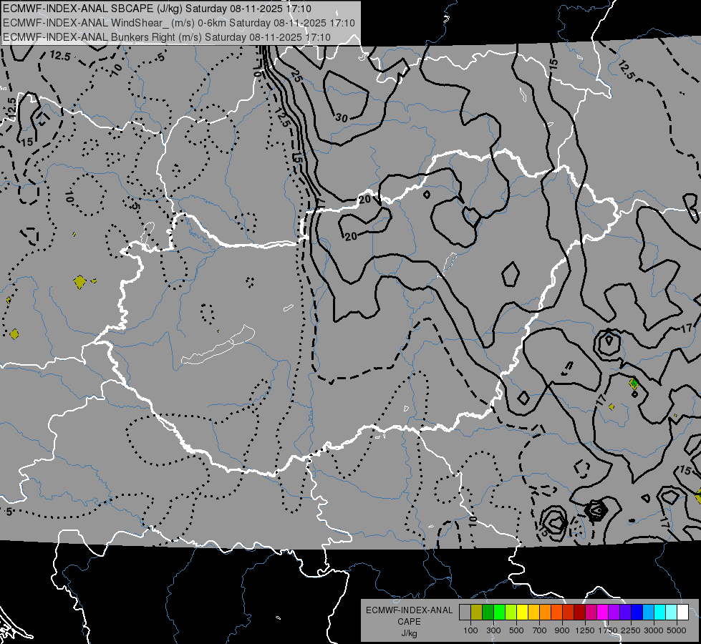Click the 1250 legend value
701x644 pixels.
tap(585, 630)
